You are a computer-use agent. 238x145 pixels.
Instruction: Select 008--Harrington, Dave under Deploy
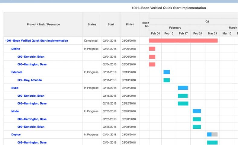[32, 142]
